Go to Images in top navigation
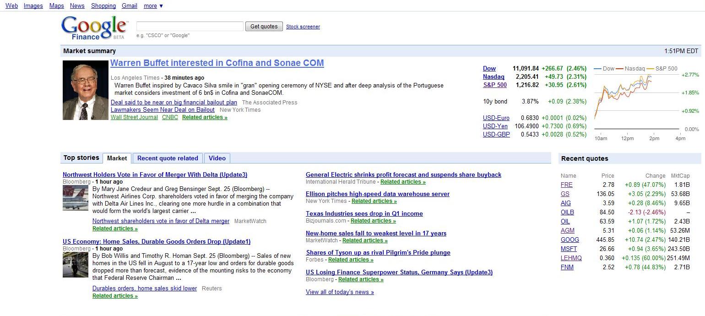 point(33,6)
